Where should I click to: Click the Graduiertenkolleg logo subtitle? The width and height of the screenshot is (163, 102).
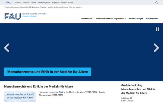click(x=29, y=16)
